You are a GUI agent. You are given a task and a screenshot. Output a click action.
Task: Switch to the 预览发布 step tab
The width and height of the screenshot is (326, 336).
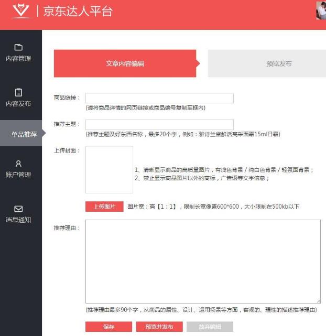(x=267, y=63)
